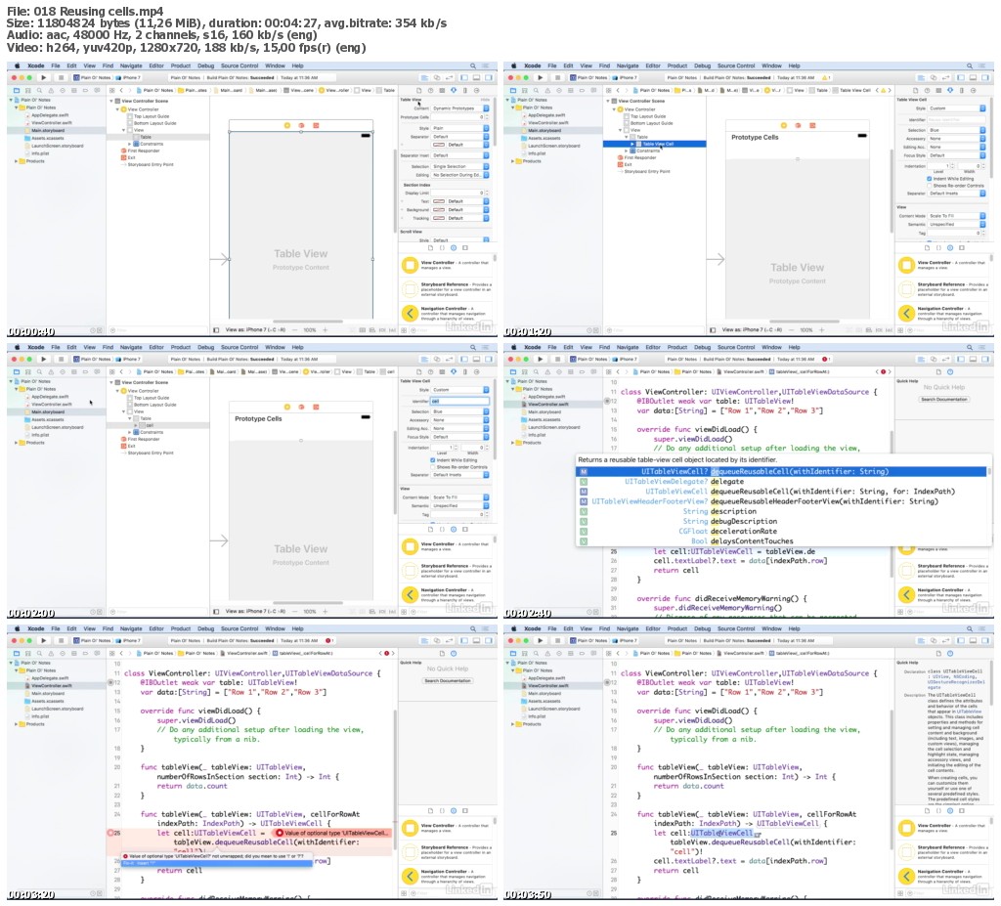Hide utilities pane toggle in 00:03:50 frame

(985, 640)
